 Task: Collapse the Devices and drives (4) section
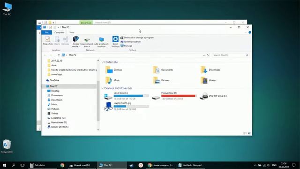(x=103, y=88)
